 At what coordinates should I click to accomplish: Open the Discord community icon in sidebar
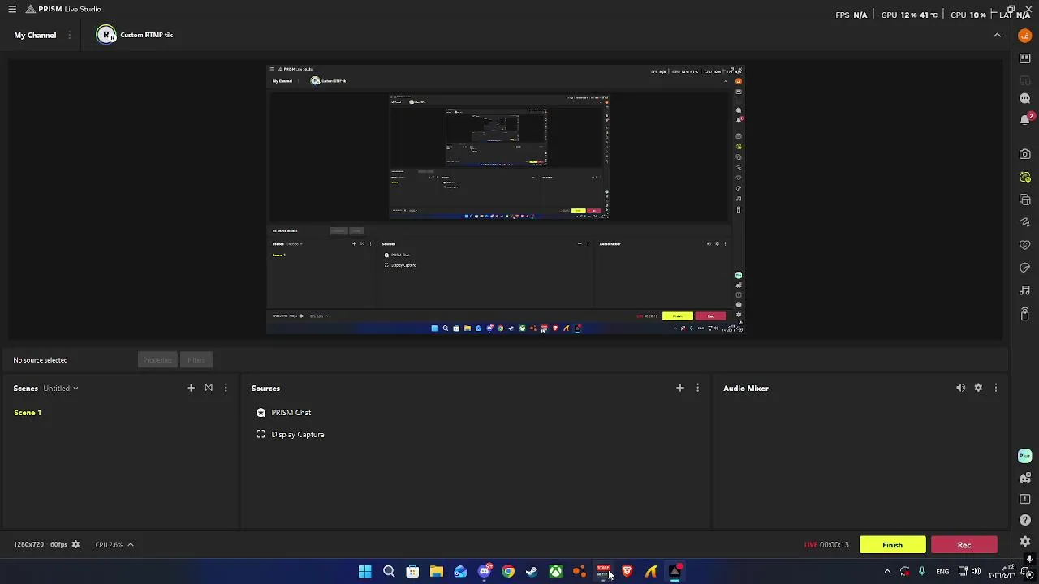(x=1024, y=478)
